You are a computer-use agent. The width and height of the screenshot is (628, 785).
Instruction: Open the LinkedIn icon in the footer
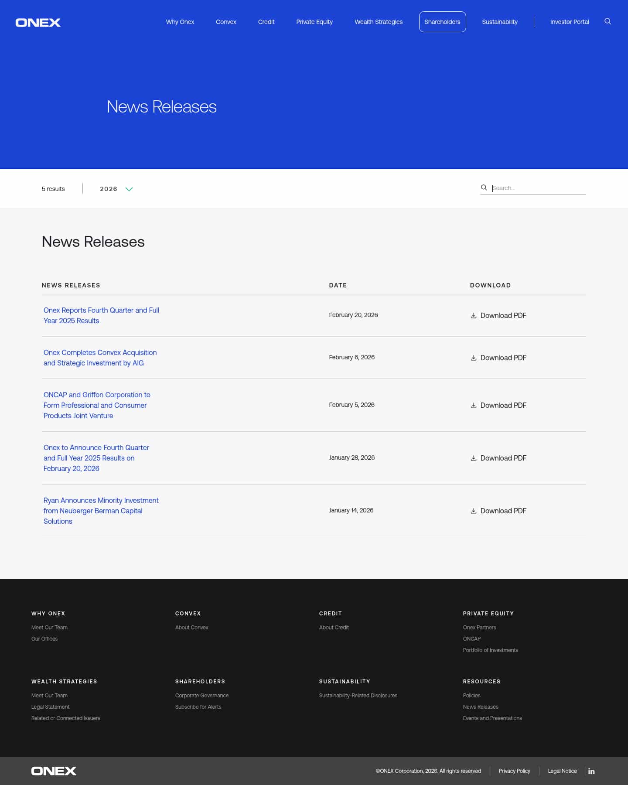coord(591,771)
